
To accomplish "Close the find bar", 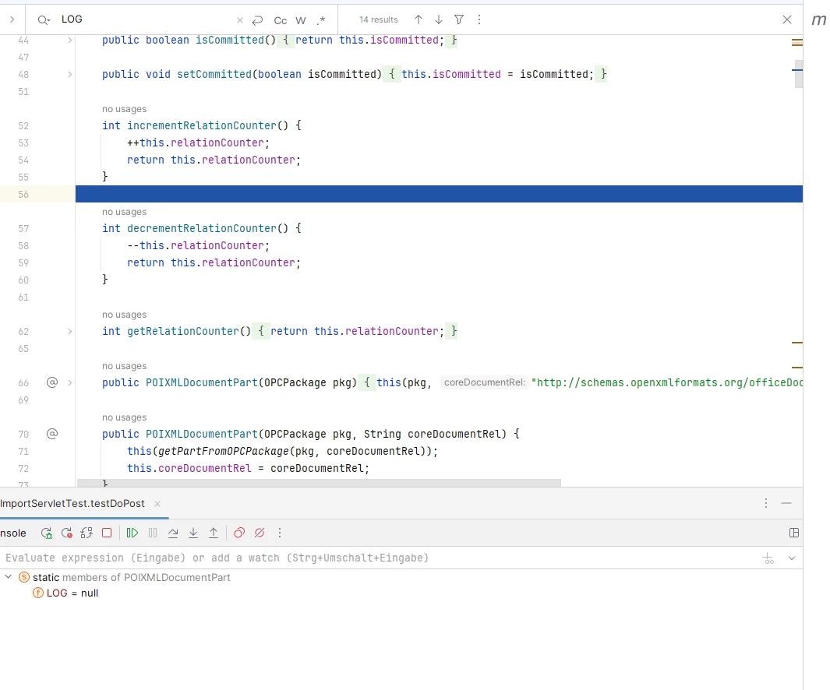I will [787, 19].
